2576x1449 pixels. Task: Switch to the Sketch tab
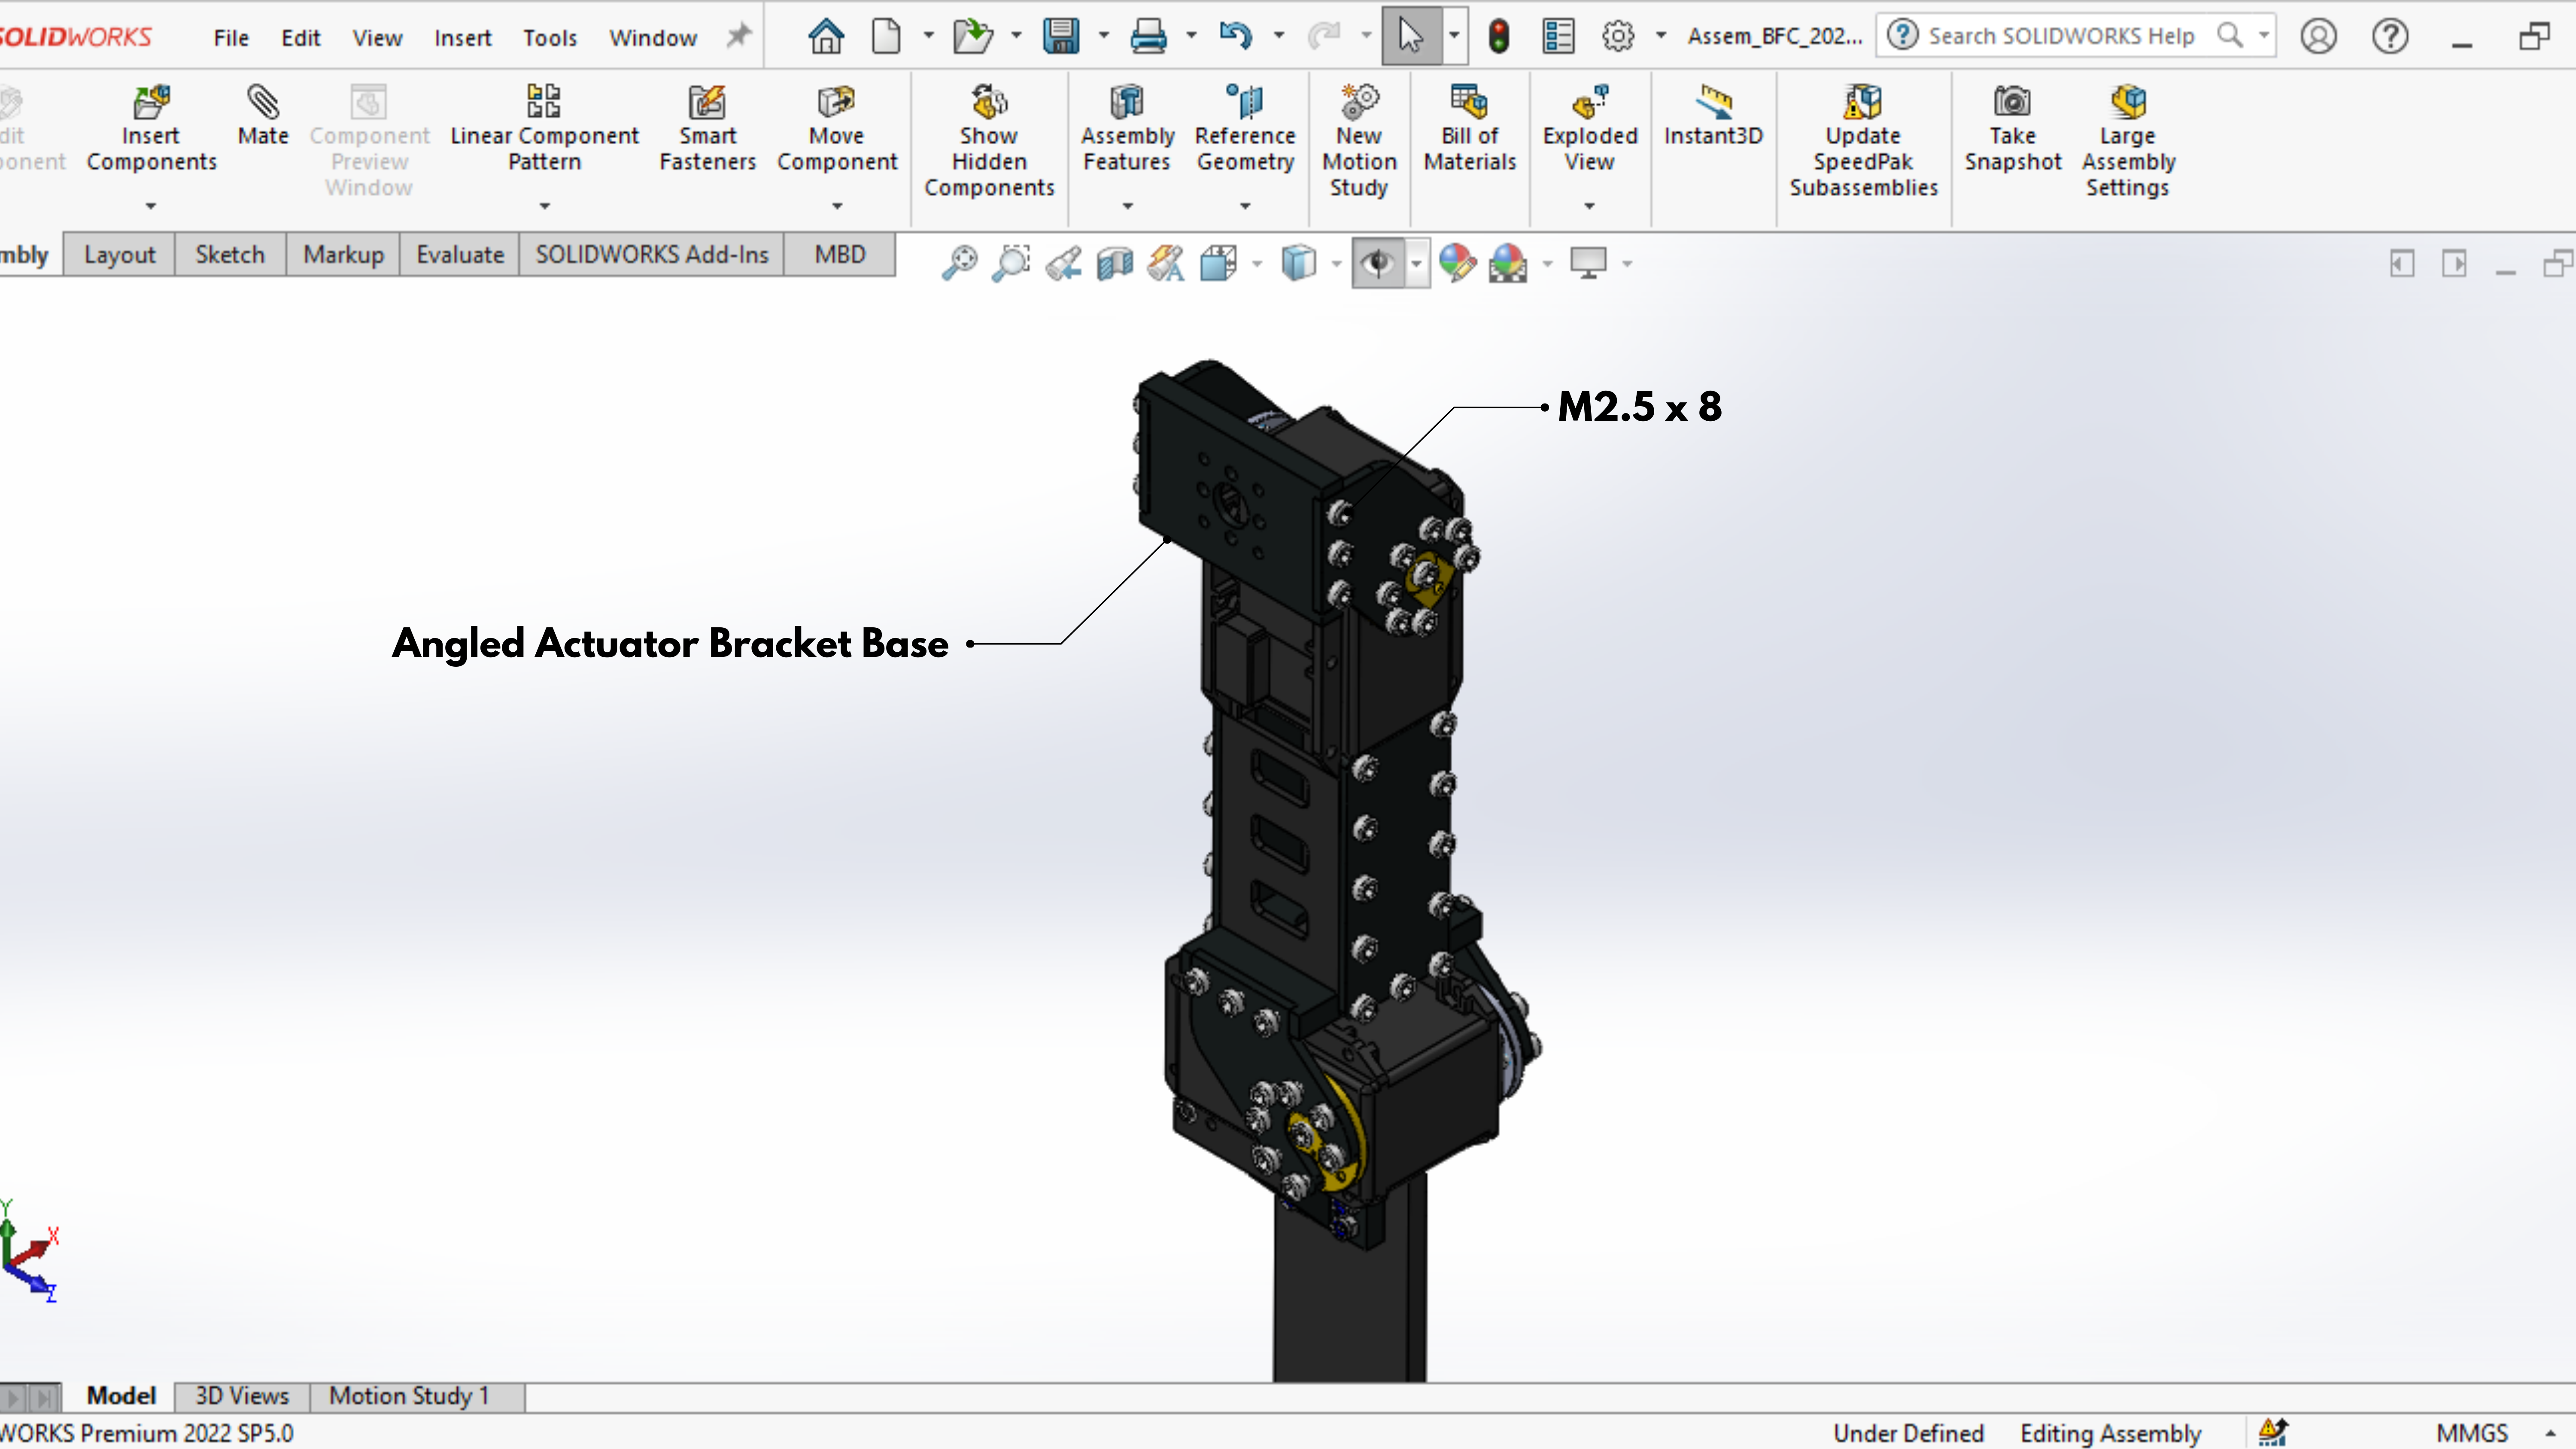coord(230,255)
